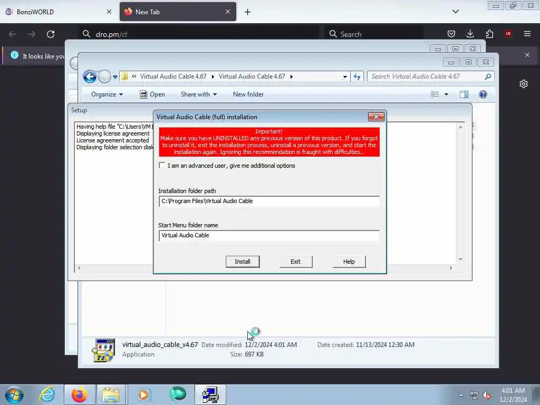Click the Explorer search magnifier icon
540x405 pixels.
[x=488, y=76]
